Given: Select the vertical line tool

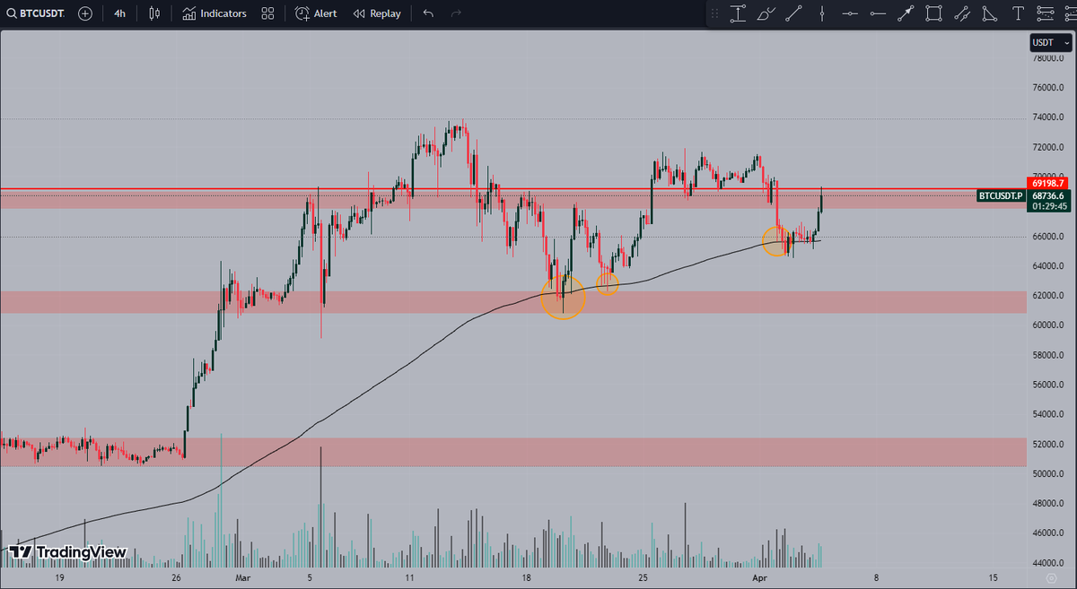Looking at the screenshot, I should point(821,13).
